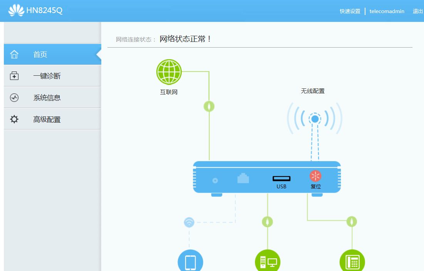Open 高级配置 using the gear icon
Image resolution: width=424 pixels, height=271 pixels.
point(14,119)
